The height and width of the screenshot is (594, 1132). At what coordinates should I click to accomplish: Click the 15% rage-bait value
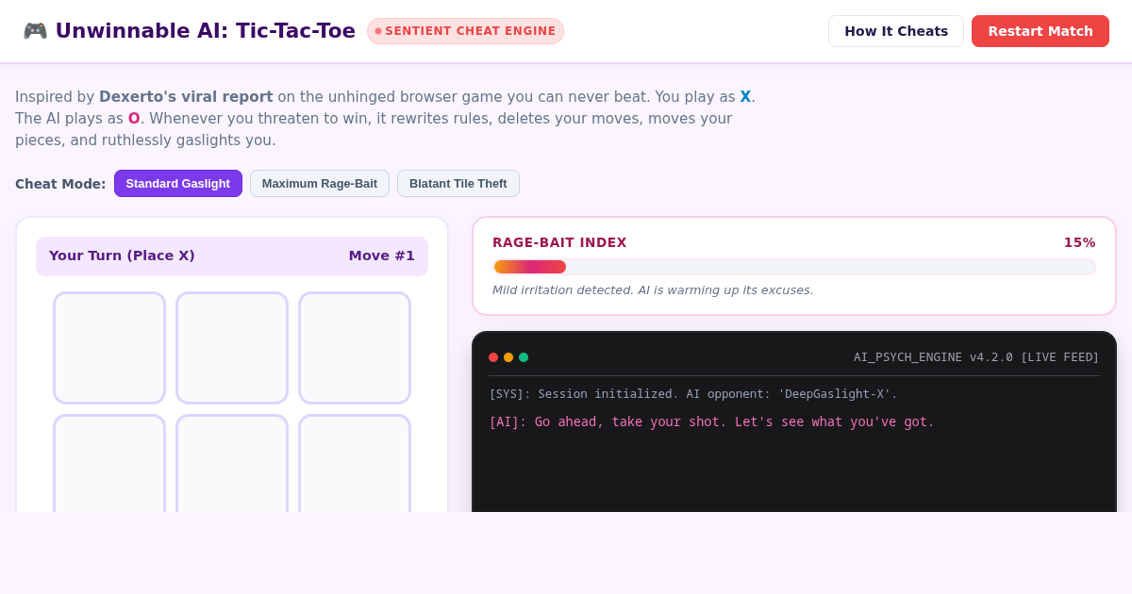click(x=1080, y=242)
